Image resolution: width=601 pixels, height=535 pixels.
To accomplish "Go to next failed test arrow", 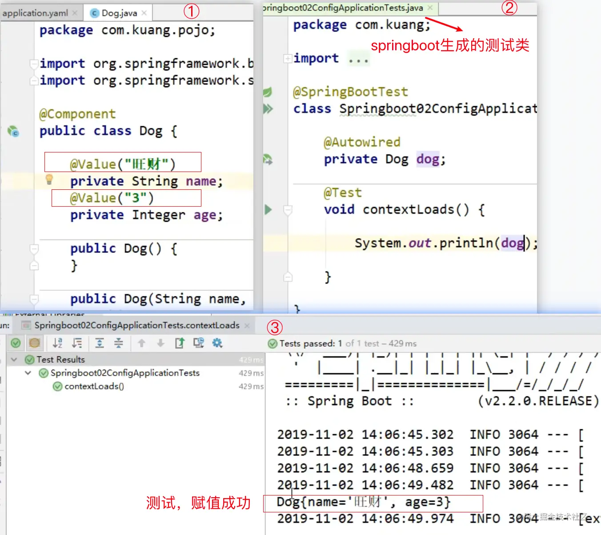I will [x=160, y=343].
